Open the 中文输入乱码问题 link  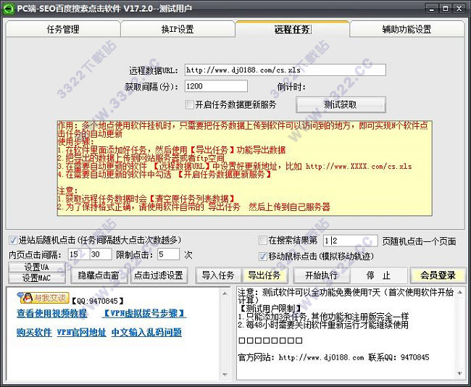(146, 333)
